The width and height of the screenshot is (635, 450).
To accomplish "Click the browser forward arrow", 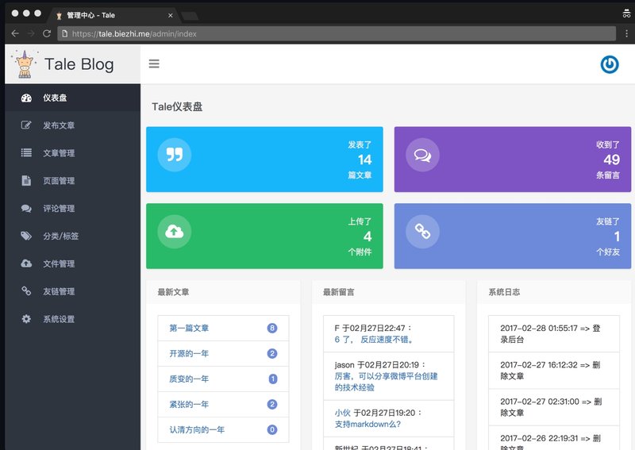I will 31,33.
